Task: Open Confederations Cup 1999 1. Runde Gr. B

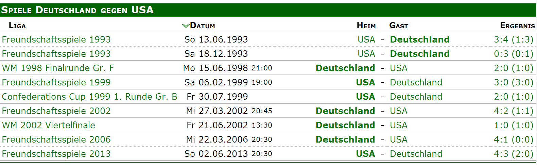Action: (x=90, y=97)
